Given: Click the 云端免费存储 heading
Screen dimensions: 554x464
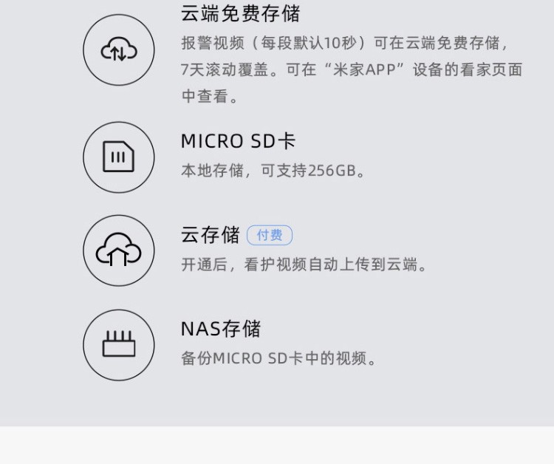Looking at the screenshot, I should point(240,13).
